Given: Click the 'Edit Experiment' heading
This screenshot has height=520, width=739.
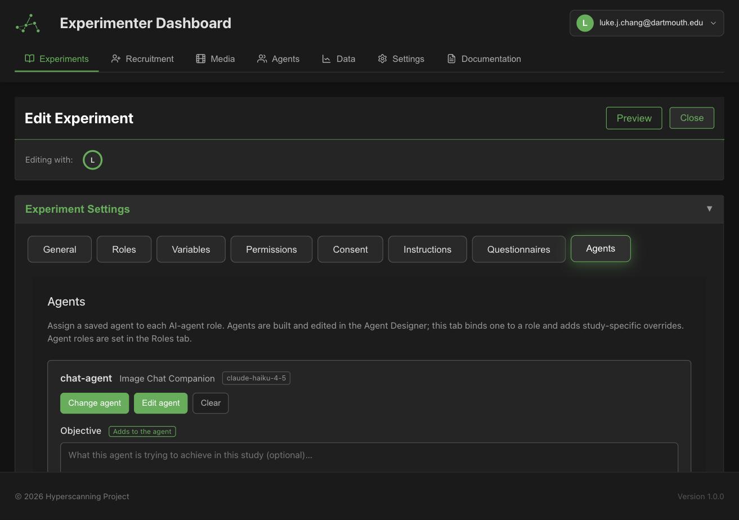Looking at the screenshot, I should coord(79,118).
